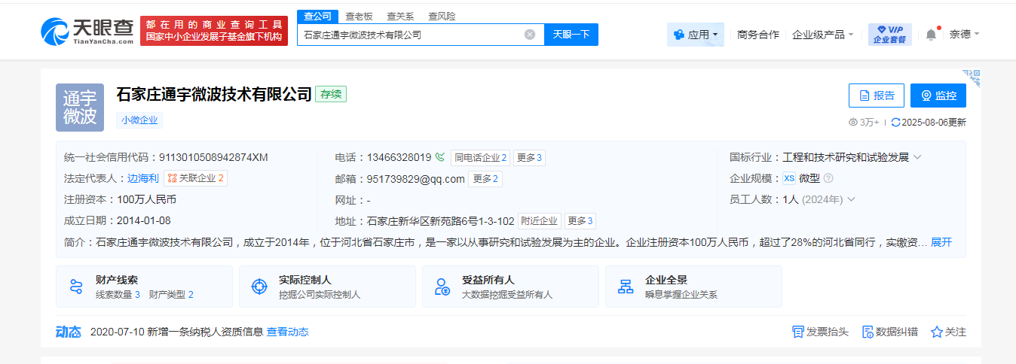Click the refresh icon beside update date
The width and height of the screenshot is (1016, 364).
895,122
